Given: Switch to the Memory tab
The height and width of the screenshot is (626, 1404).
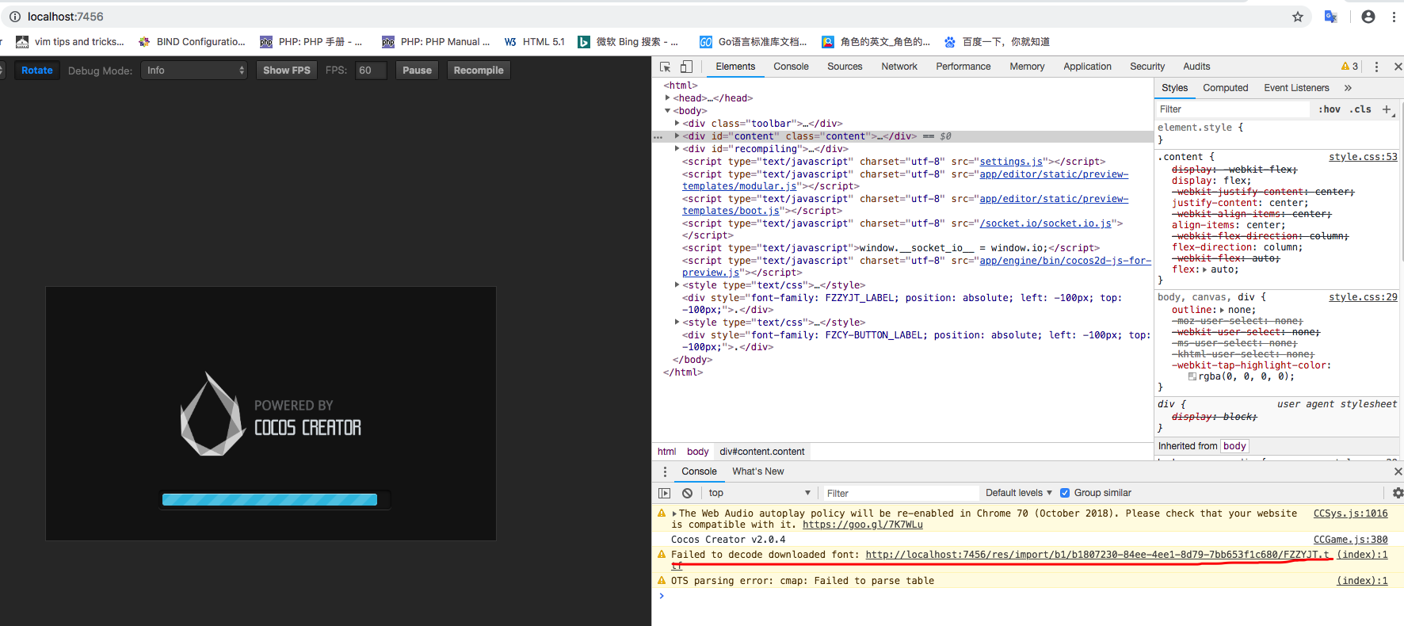Looking at the screenshot, I should tap(1027, 67).
